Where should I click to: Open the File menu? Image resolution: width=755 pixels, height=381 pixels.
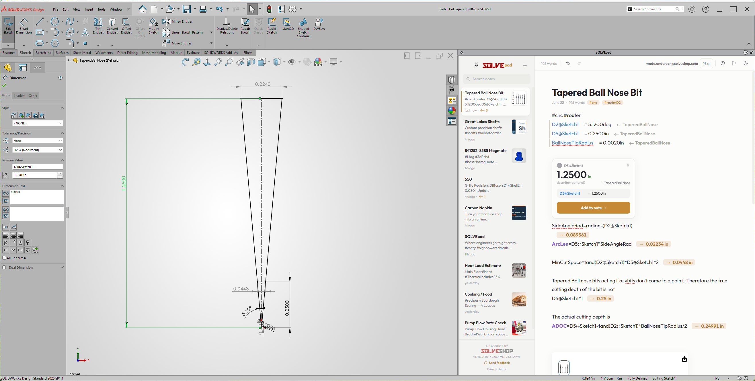coord(55,9)
